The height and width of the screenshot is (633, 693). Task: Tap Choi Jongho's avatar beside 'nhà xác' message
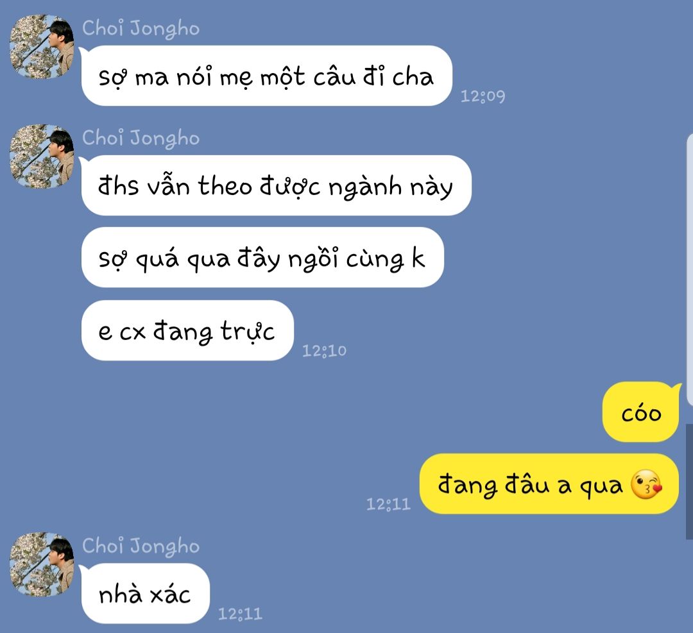[42, 564]
